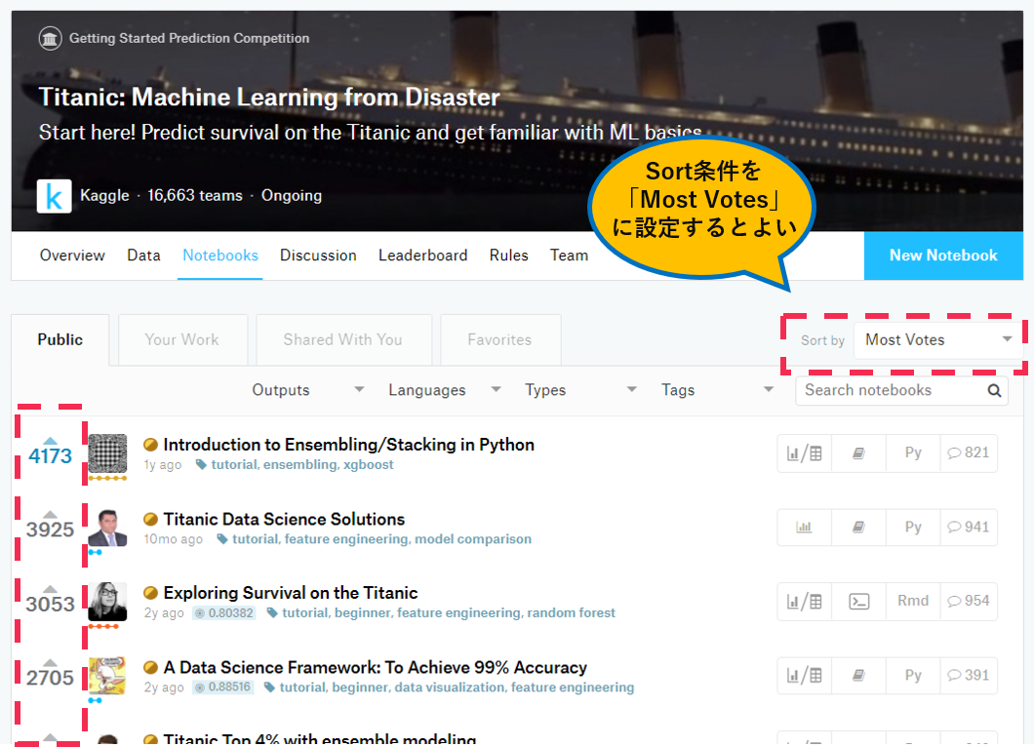Open the Leaderboard tab

422,256
